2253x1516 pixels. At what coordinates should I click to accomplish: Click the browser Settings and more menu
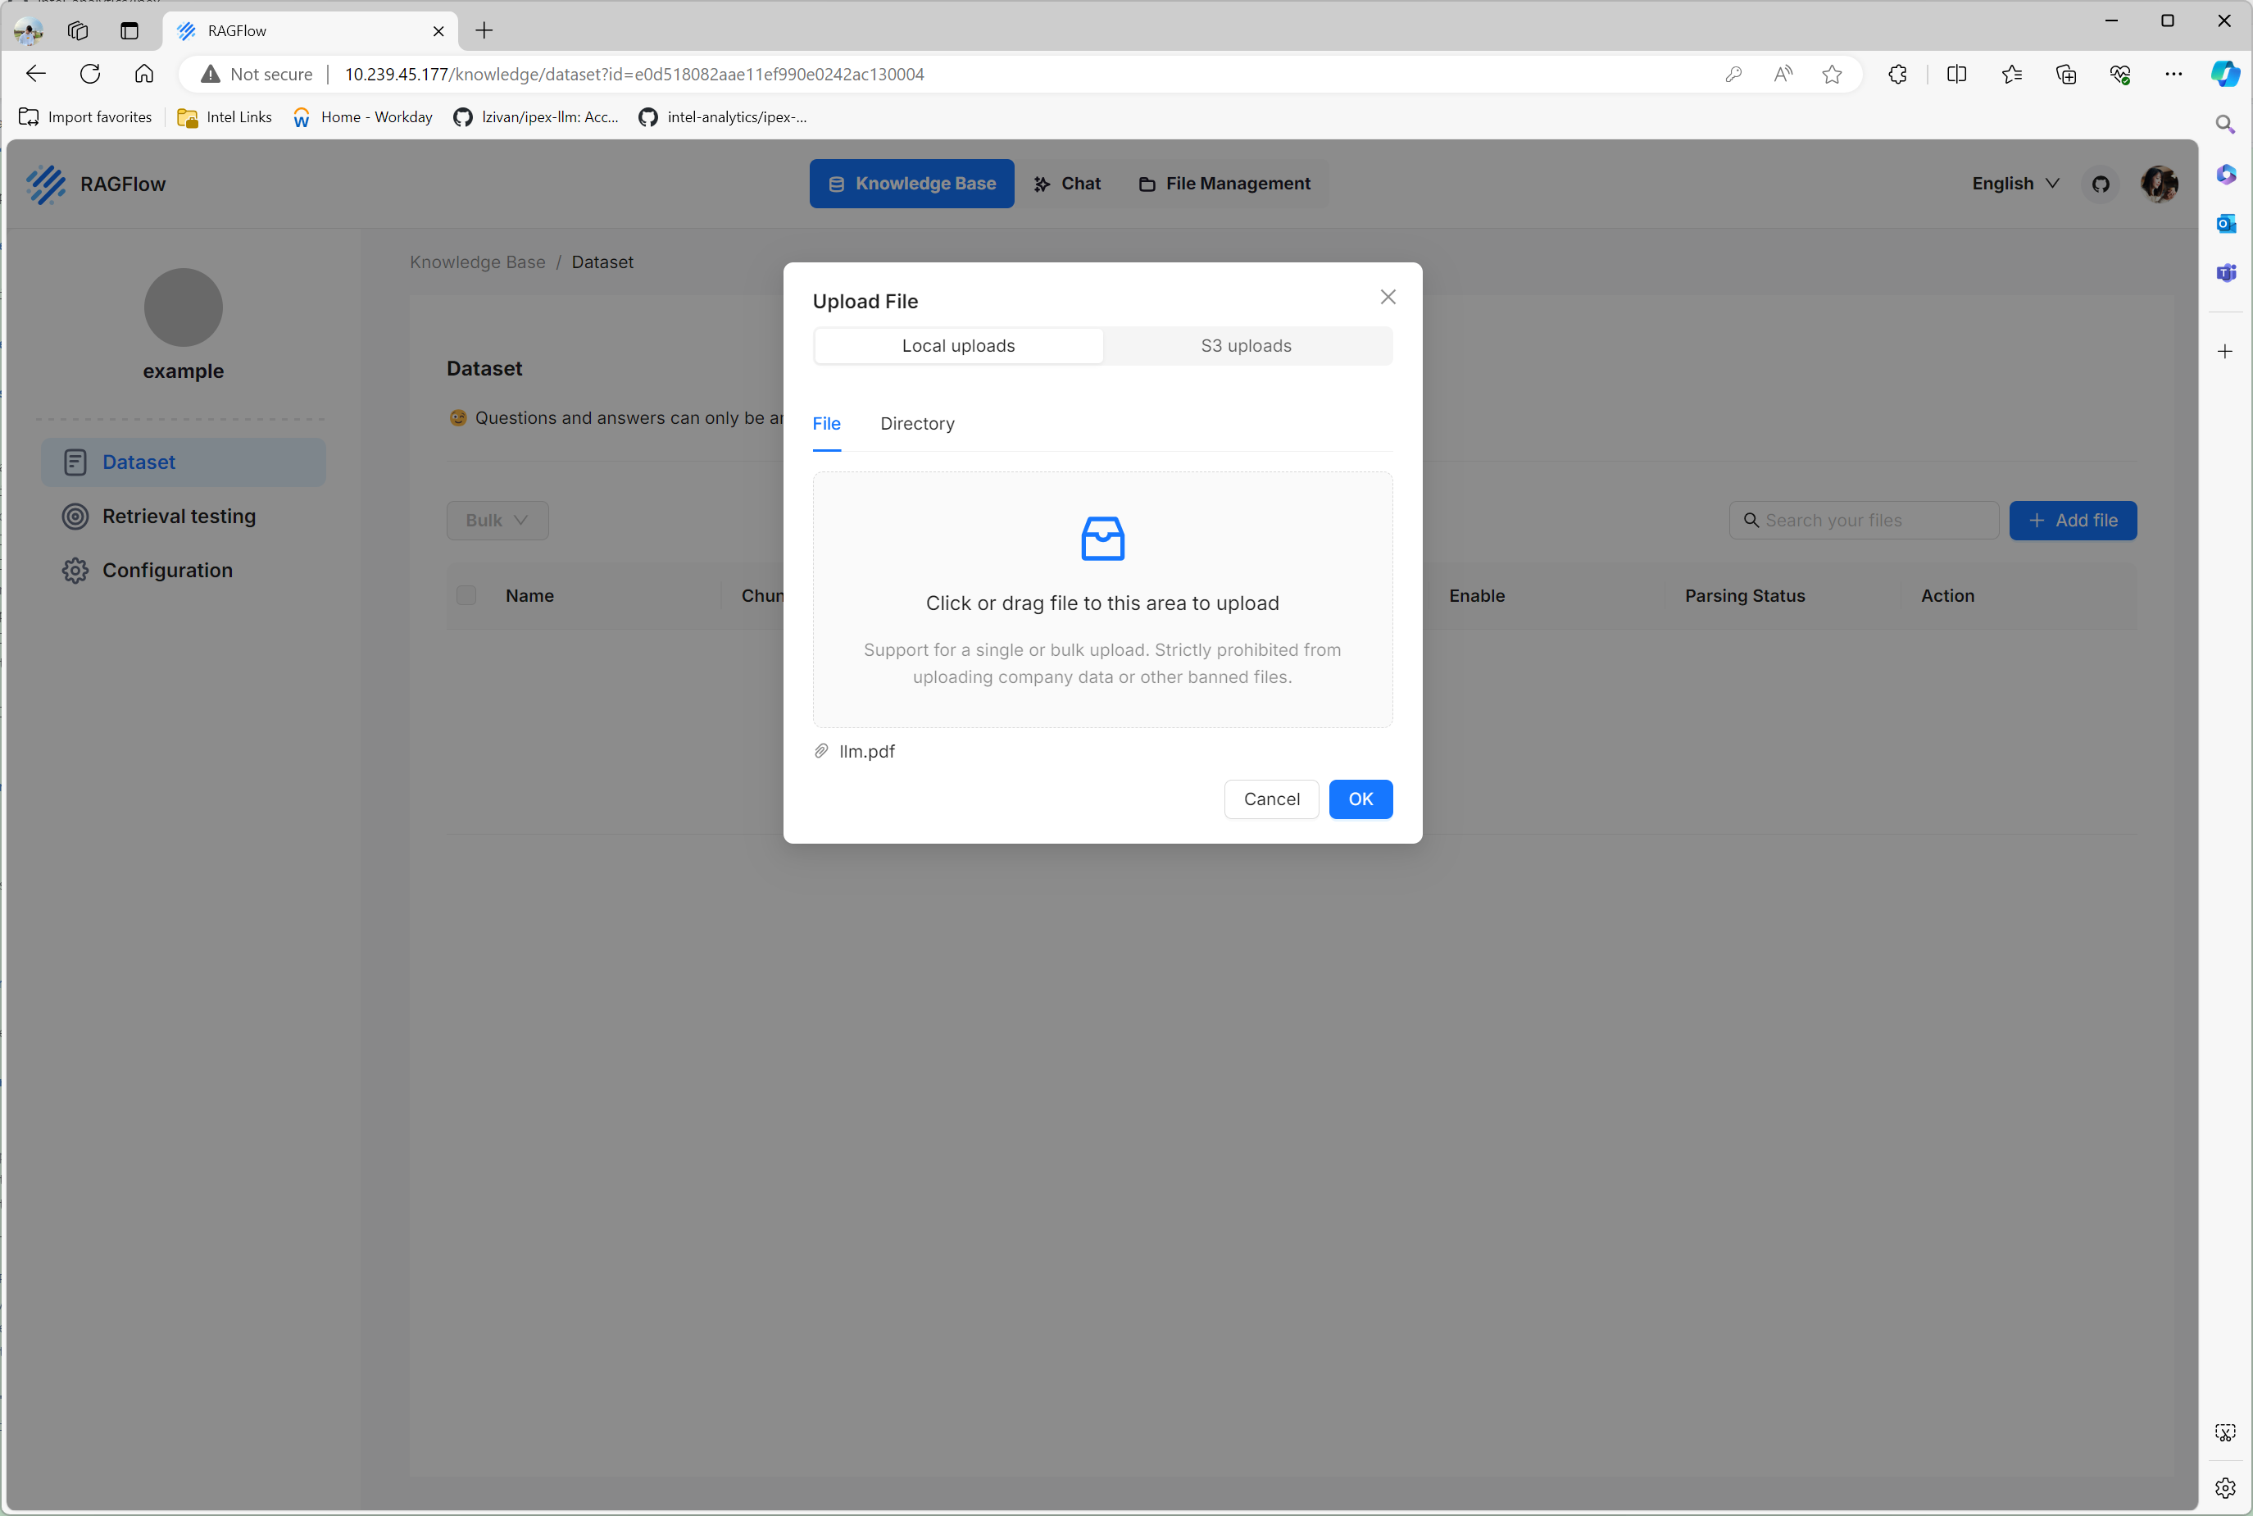coord(2172,74)
